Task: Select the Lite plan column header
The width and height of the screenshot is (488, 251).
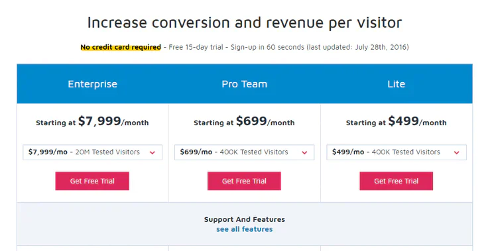Action: [396, 84]
